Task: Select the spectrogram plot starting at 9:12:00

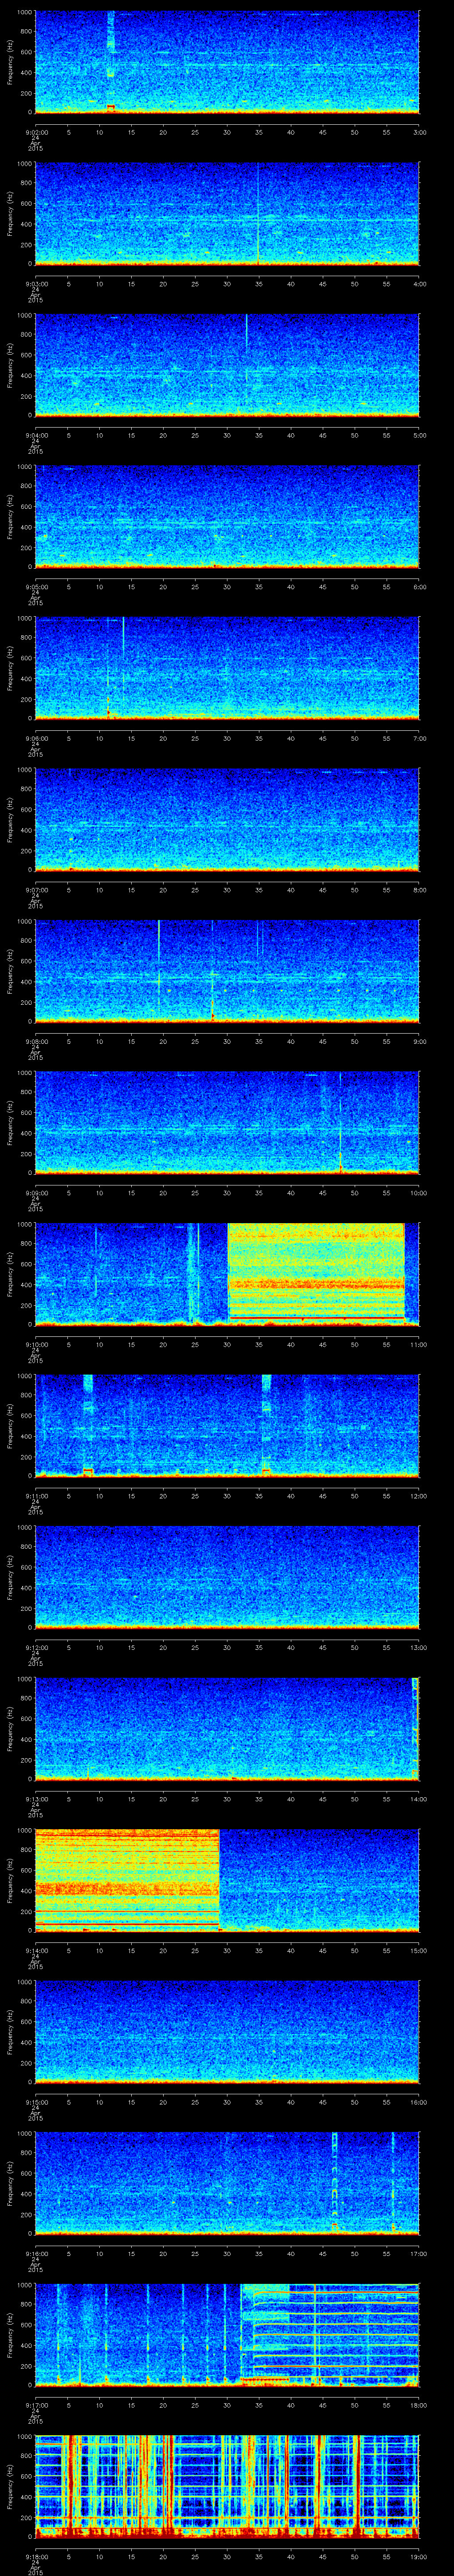Action: pos(227,1577)
